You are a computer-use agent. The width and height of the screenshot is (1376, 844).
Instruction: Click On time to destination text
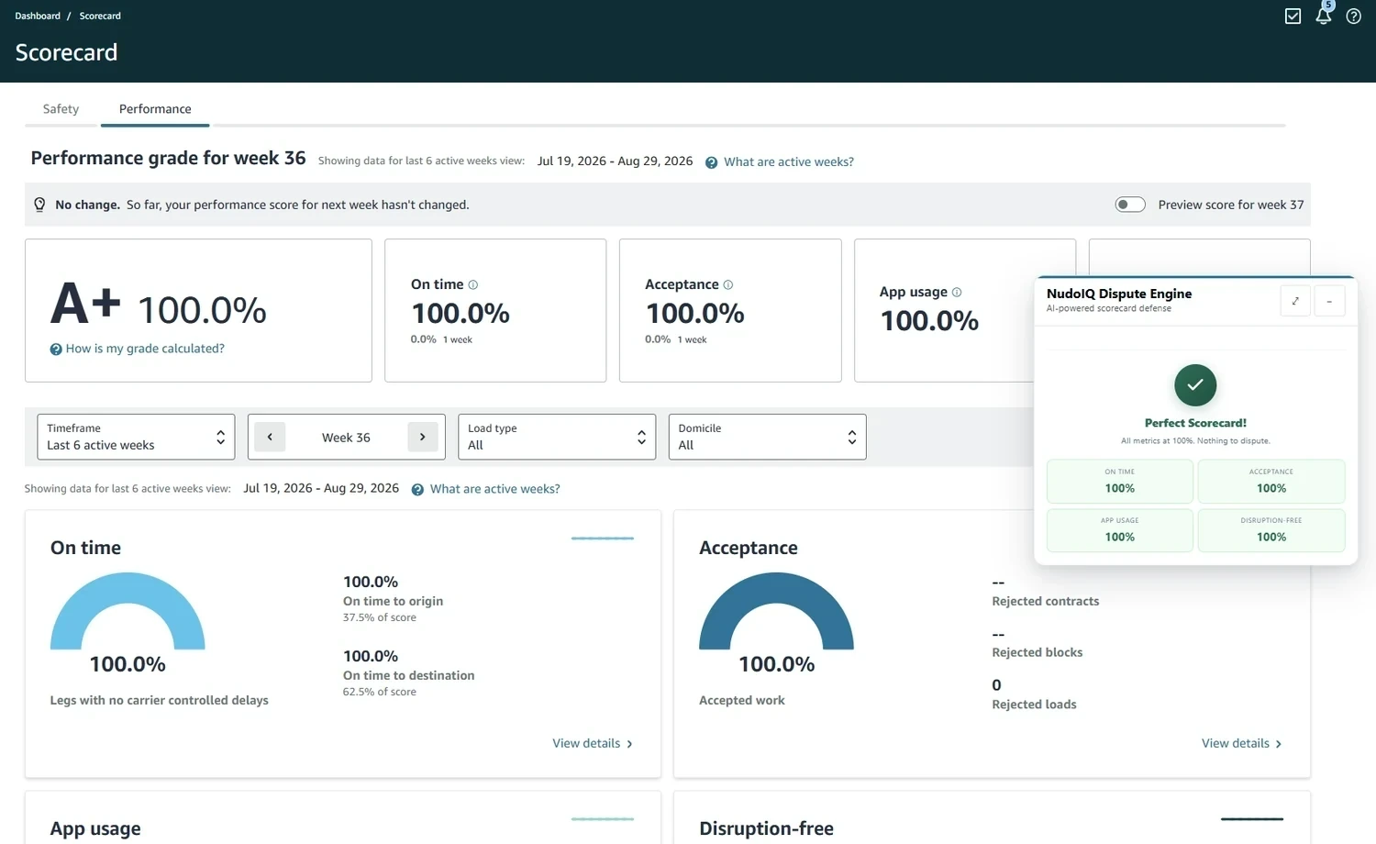pyautogui.click(x=409, y=675)
